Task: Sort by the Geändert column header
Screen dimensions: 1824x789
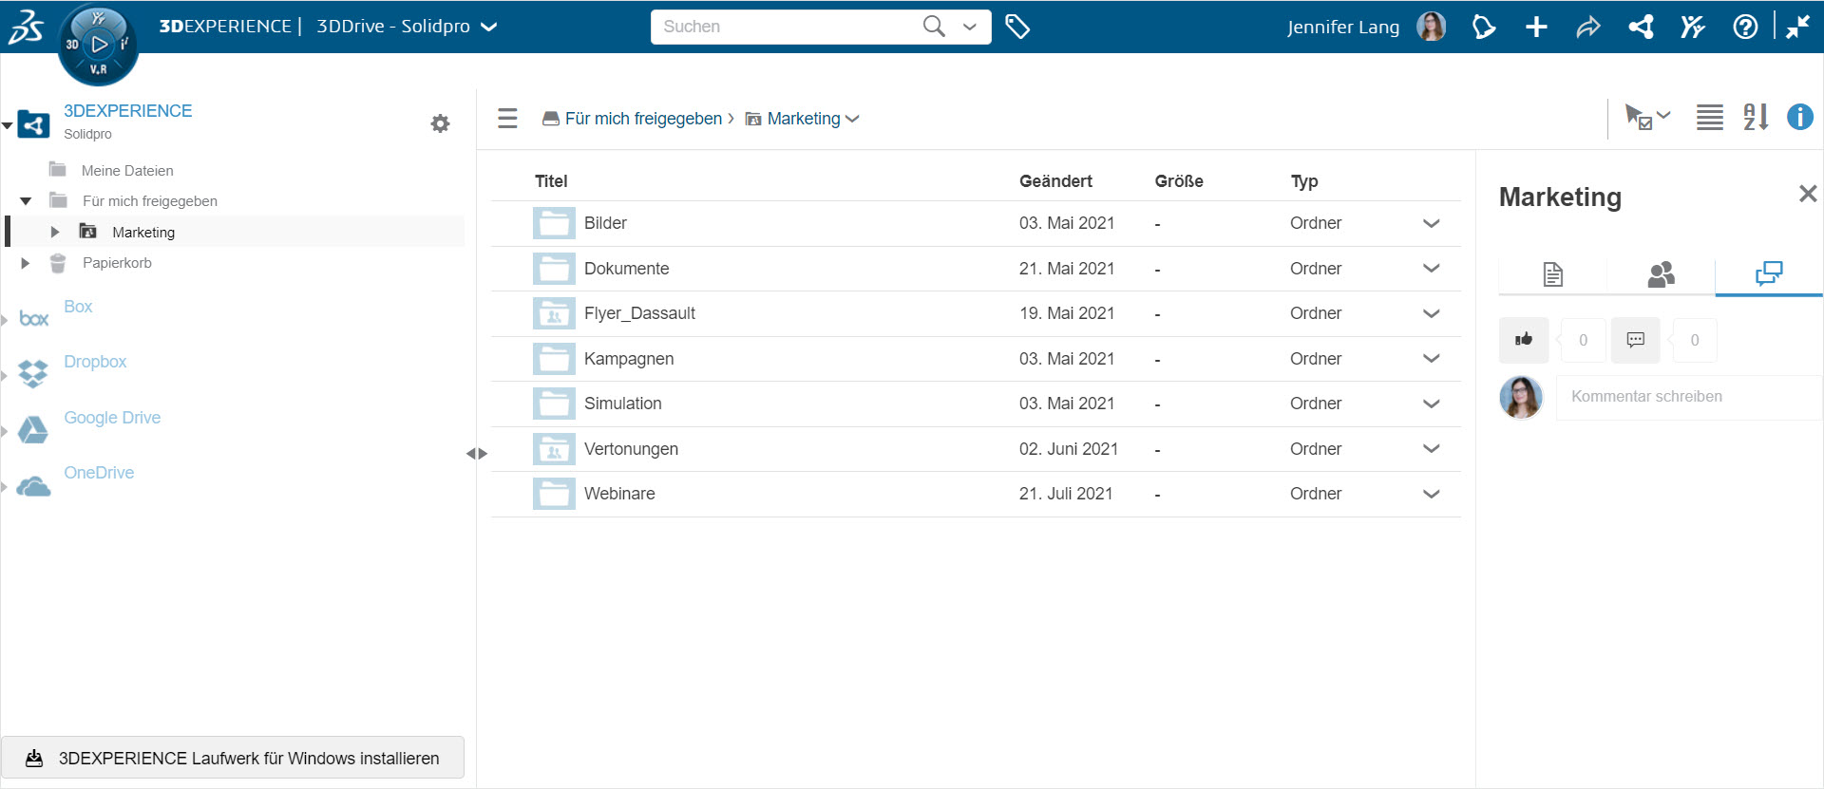Action: click(1055, 181)
